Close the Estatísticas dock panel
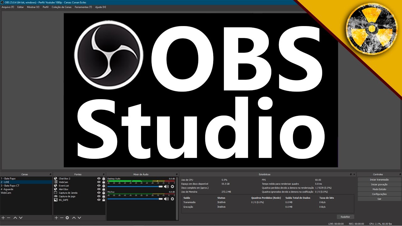Screen dimensions: 402x226 click(x=354, y=174)
